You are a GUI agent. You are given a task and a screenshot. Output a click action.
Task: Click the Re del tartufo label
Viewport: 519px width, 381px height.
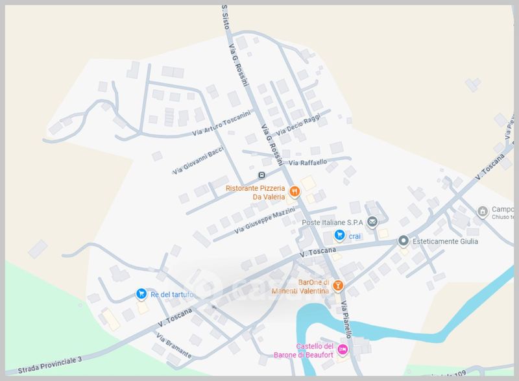tap(172, 295)
